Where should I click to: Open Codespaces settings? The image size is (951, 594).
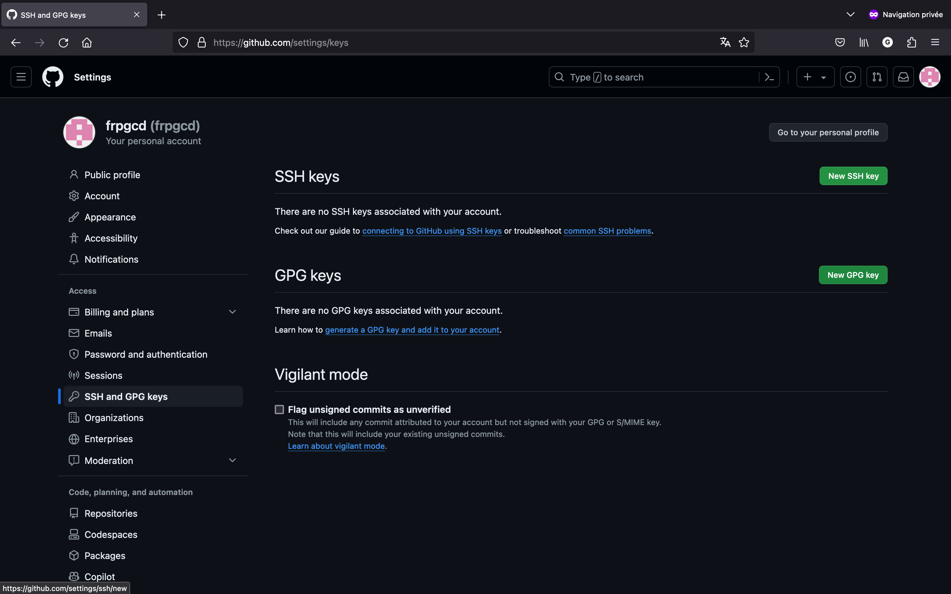pyautogui.click(x=153, y=535)
